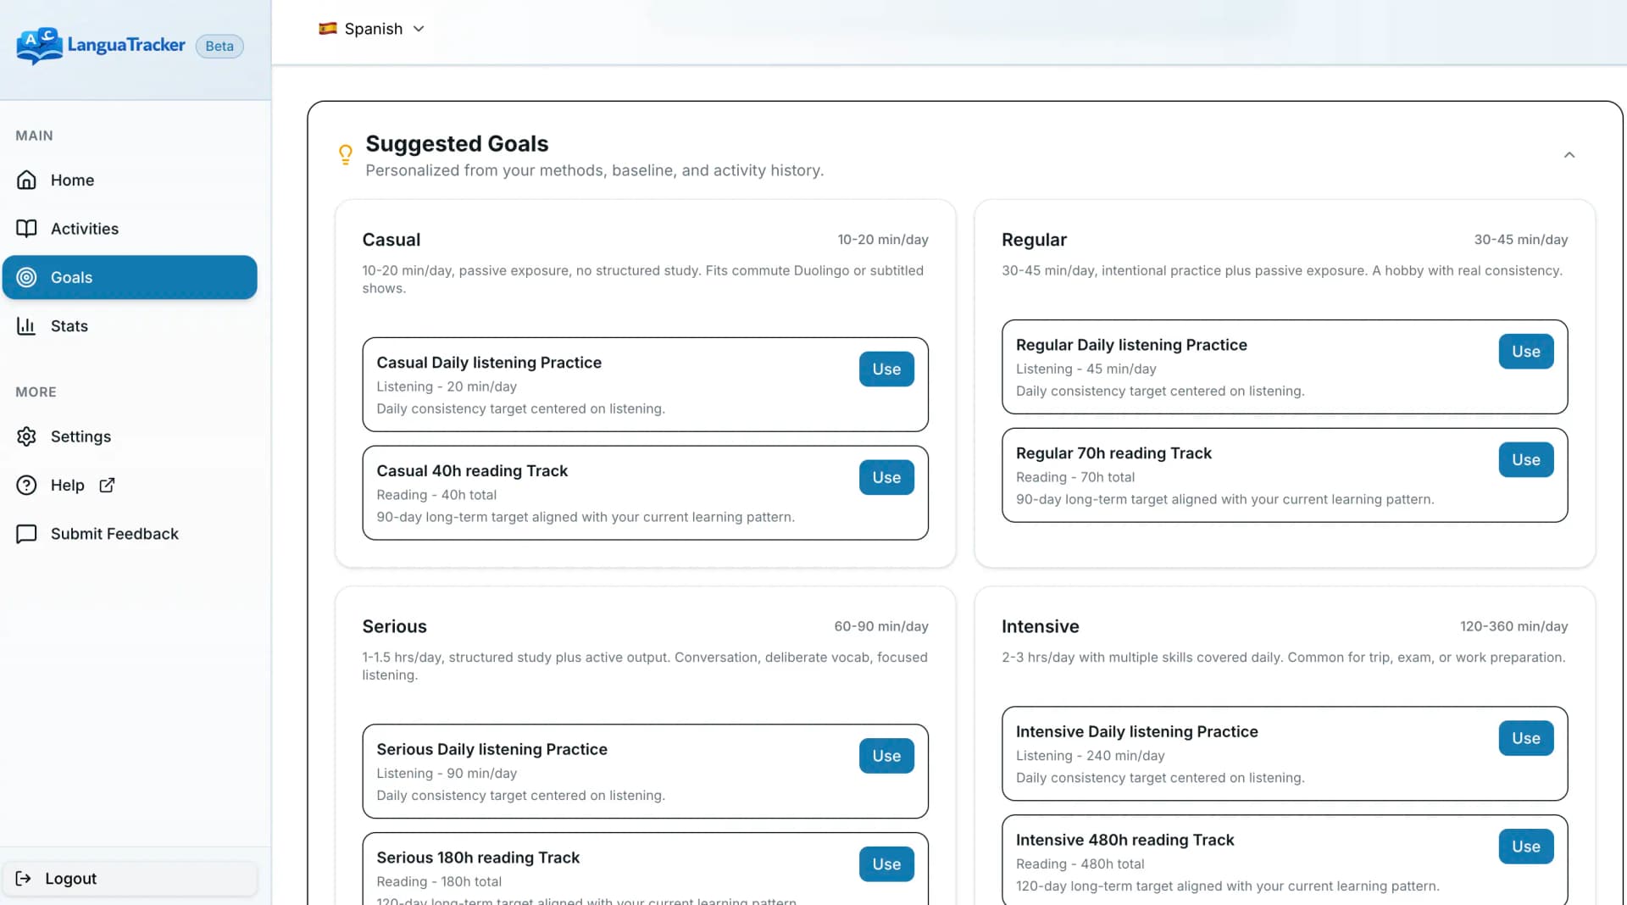Use the Casual Daily listening Practice goal
This screenshot has height=905, width=1627.
(x=886, y=369)
